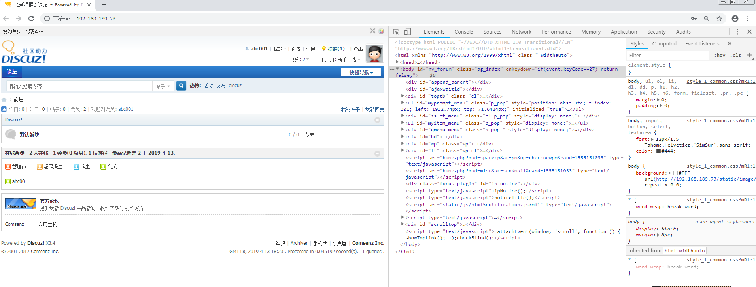Click the Styles Filter input box
This screenshot has width=756, height=287.
coord(669,55)
